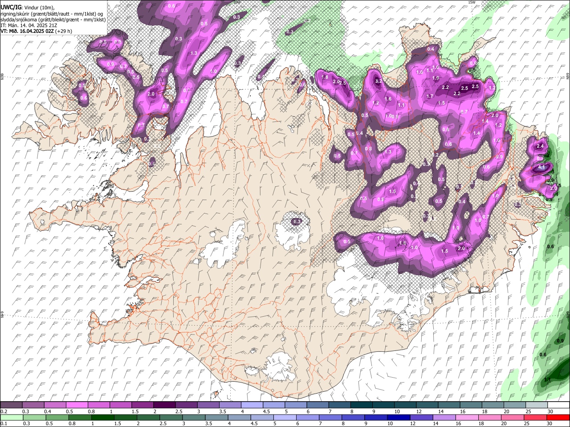Screen dimensions: 570x427
Task: Click gray-blue rain swatch starting at 3.5
Action: [216, 417]
